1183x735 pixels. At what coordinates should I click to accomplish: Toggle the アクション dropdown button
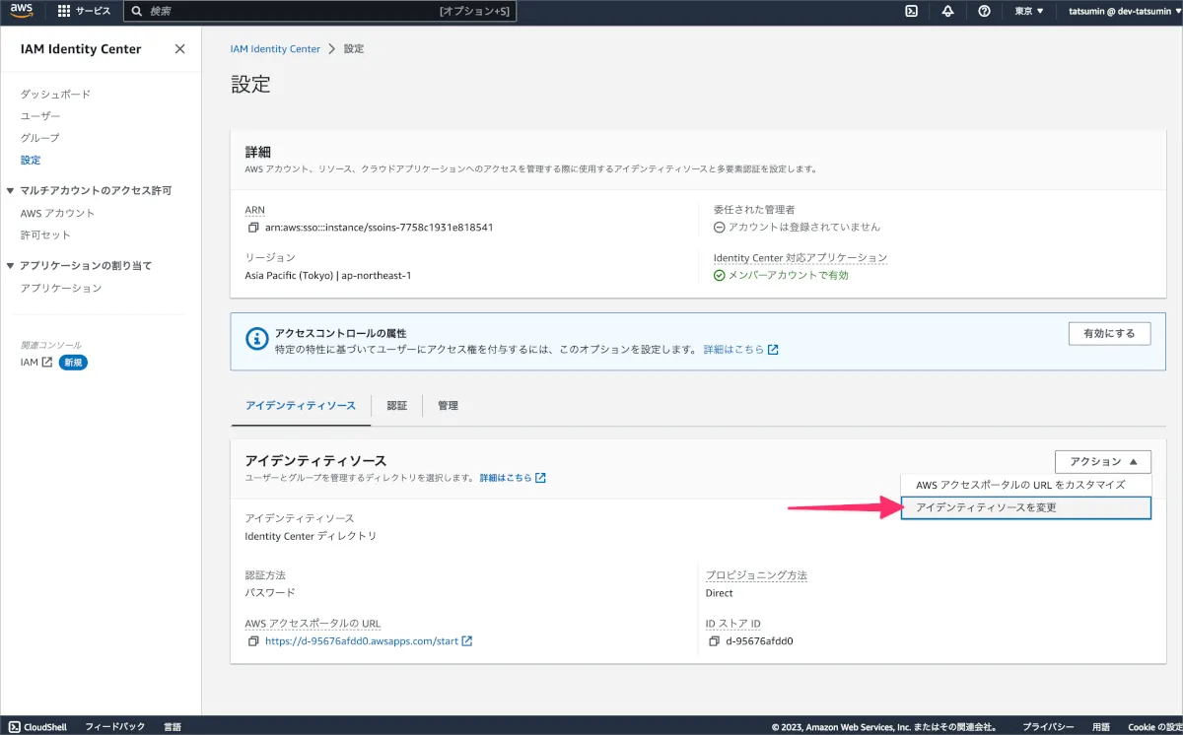1102,461
